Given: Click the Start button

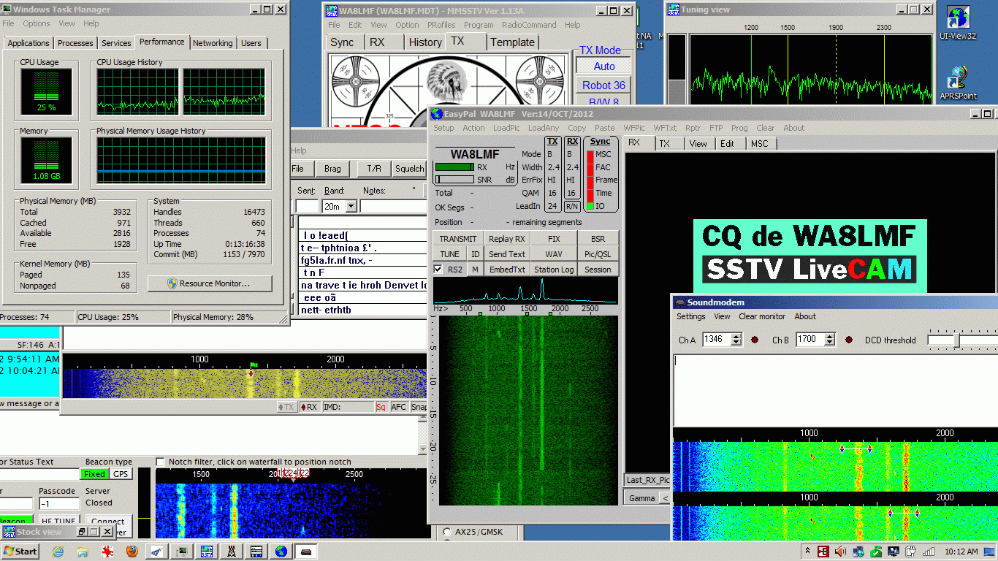Looking at the screenshot, I should 20,551.
